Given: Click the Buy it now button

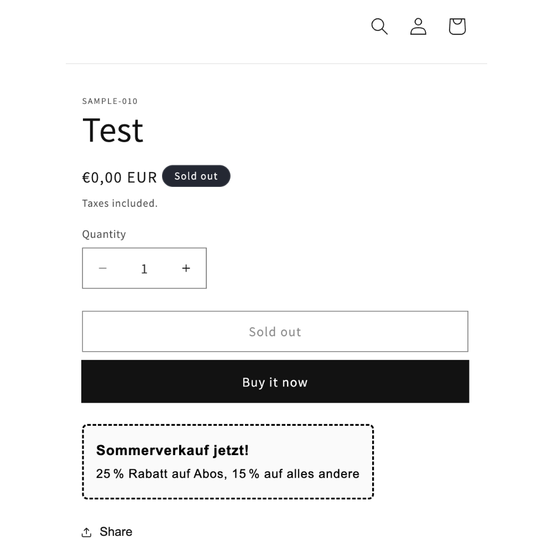Looking at the screenshot, I should [275, 382].
